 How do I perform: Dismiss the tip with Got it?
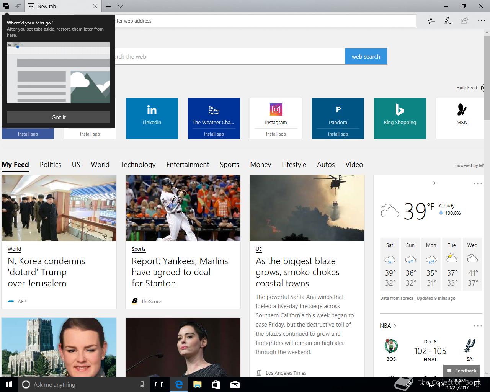coord(59,117)
